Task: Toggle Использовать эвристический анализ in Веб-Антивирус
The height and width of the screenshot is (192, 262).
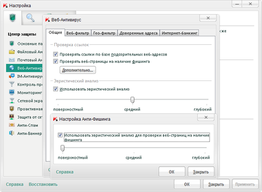Action: 55,89
